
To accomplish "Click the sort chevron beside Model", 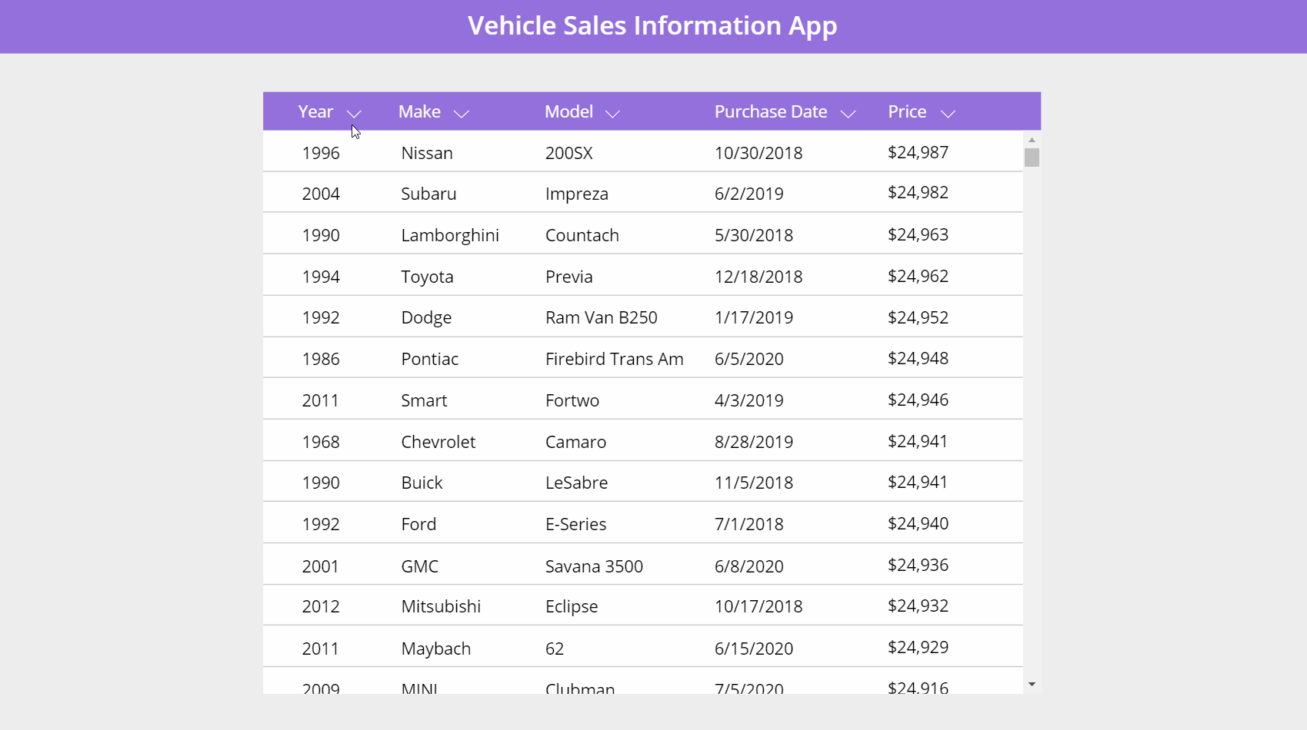I will point(612,114).
